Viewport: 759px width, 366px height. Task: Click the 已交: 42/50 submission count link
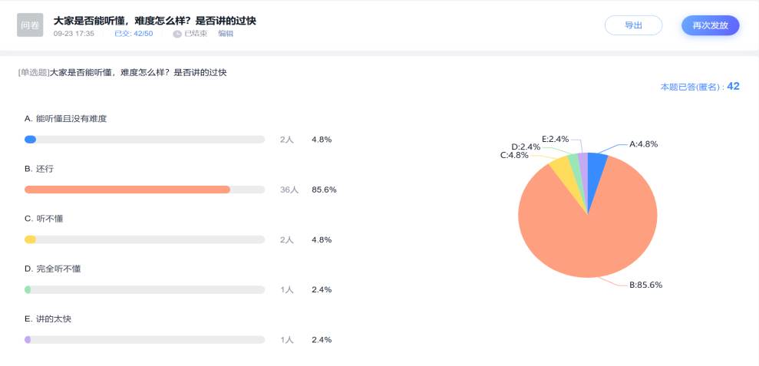(134, 34)
